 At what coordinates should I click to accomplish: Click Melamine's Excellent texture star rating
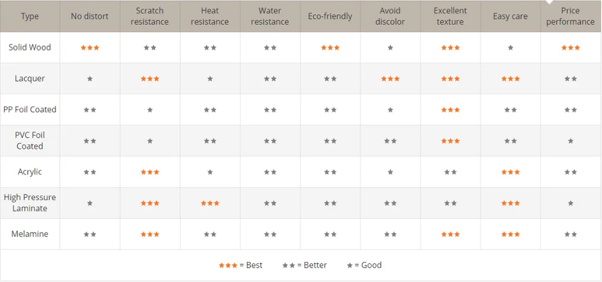pyautogui.click(x=450, y=234)
